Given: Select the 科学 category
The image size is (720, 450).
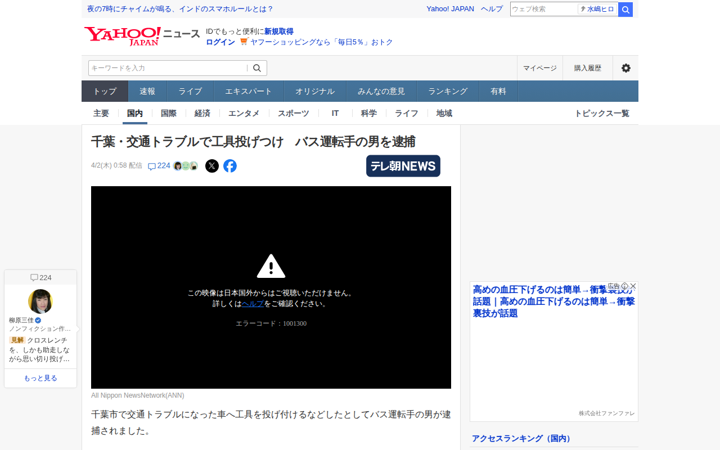Looking at the screenshot, I should click(x=369, y=113).
